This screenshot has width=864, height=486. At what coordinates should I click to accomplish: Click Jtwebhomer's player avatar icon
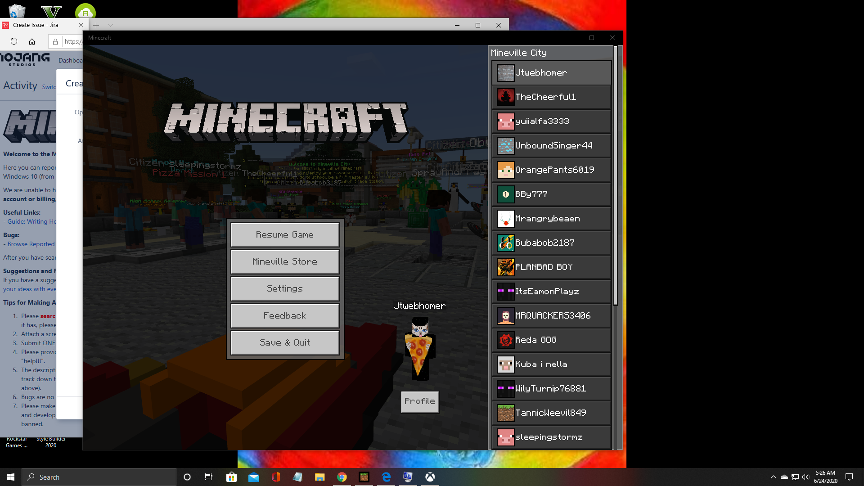pos(505,73)
